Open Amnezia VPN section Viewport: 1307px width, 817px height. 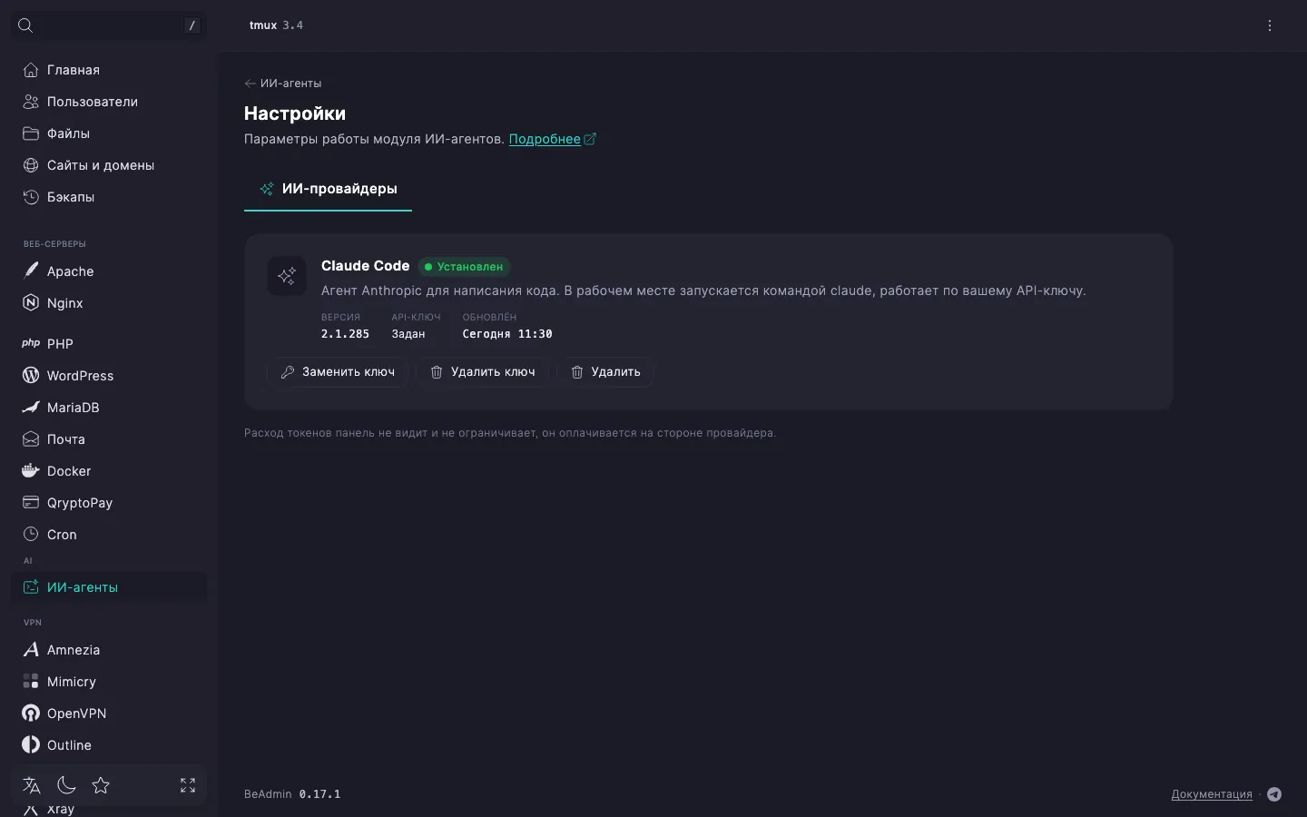pyautogui.click(x=109, y=650)
